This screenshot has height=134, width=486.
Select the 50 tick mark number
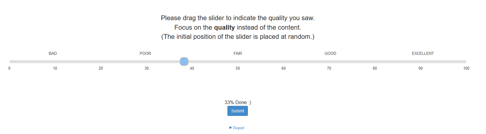pyautogui.click(x=238, y=68)
